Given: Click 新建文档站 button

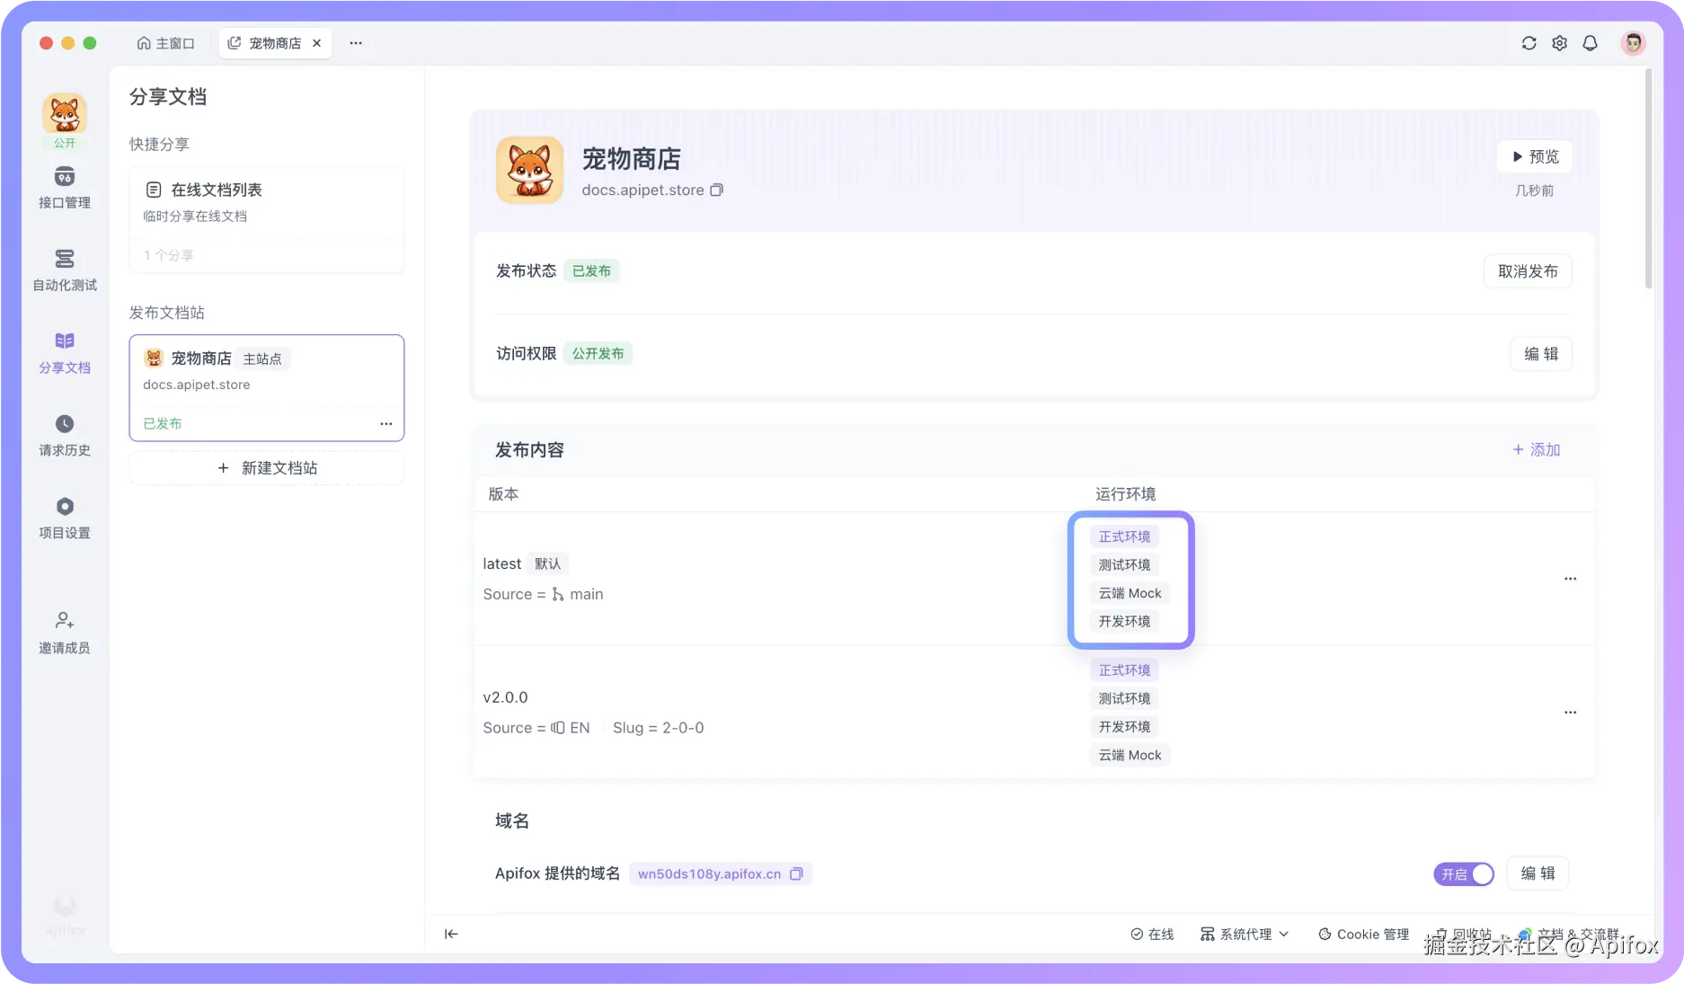Looking at the screenshot, I should click(267, 468).
